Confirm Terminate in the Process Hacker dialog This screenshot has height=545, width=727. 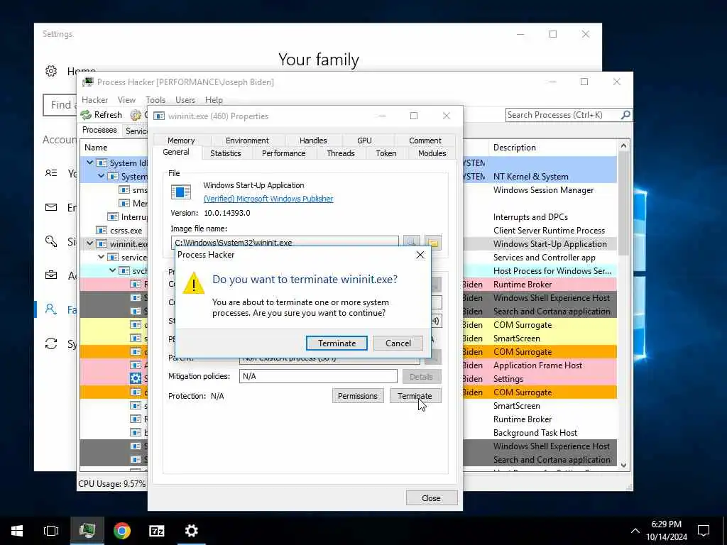pyautogui.click(x=337, y=343)
